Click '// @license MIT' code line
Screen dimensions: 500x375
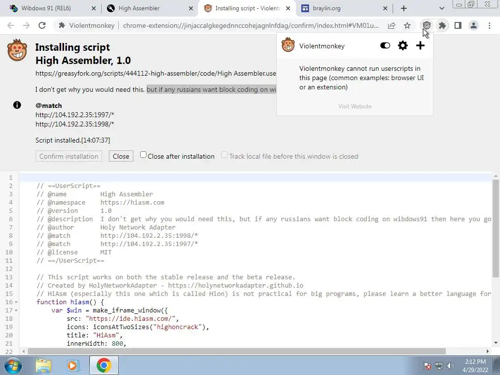pyautogui.click(x=74, y=252)
